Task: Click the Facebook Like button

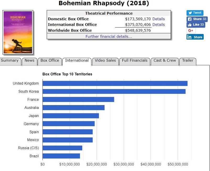Action: click(x=196, y=25)
